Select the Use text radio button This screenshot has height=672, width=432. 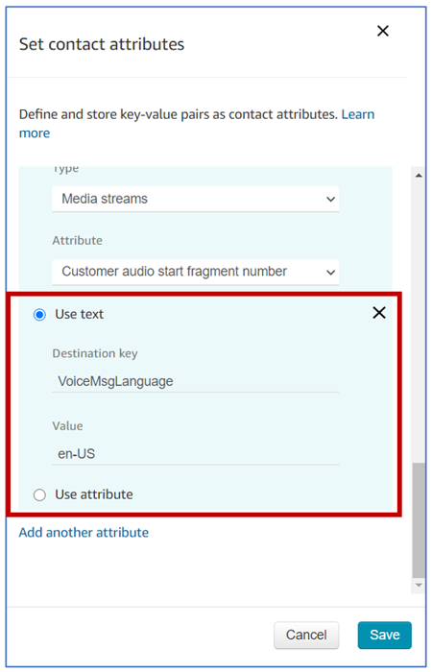tap(39, 315)
